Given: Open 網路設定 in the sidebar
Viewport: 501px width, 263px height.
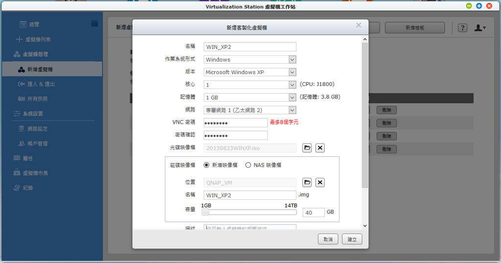Looking at the screenshot, I should [37, 129].
